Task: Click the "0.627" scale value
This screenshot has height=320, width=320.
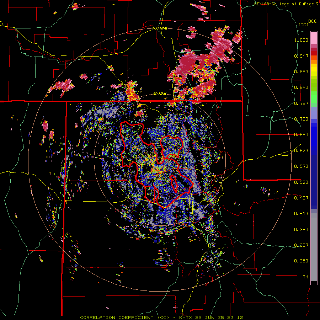Action: point(301,151)
